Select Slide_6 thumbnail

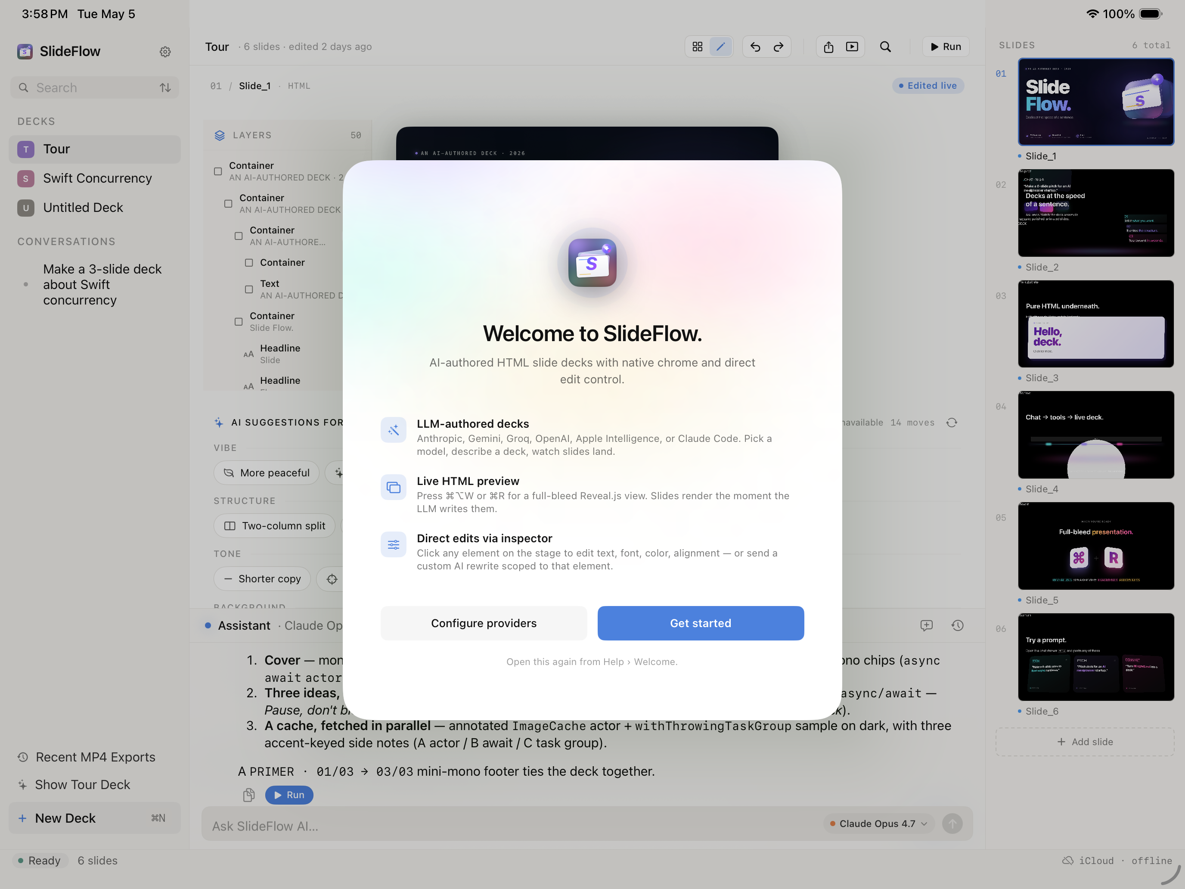tap(1096, 657)
